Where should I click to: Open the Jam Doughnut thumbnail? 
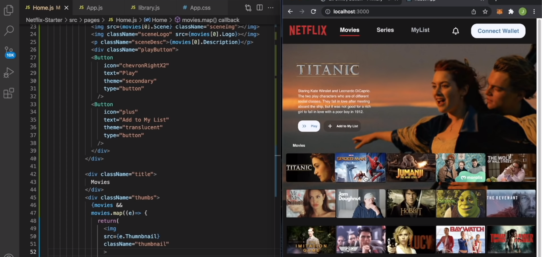tap(361, 203)
